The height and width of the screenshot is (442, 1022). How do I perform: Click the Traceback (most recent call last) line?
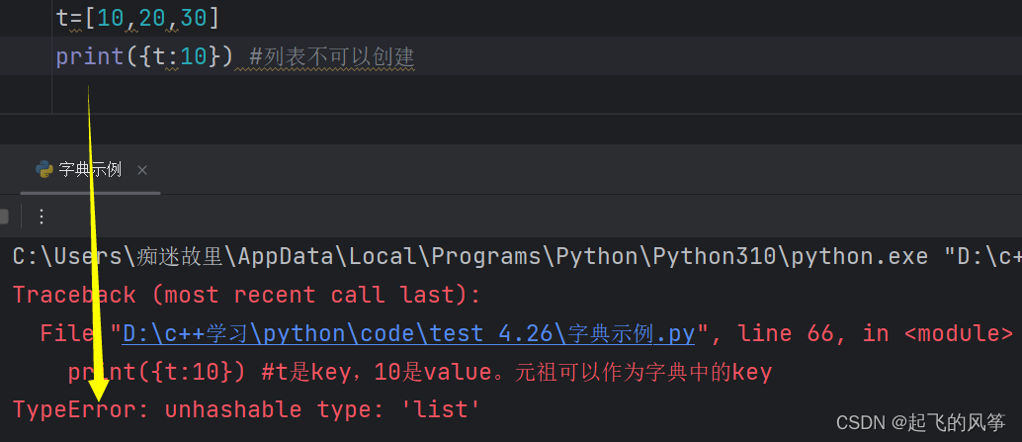click(246, 296)
